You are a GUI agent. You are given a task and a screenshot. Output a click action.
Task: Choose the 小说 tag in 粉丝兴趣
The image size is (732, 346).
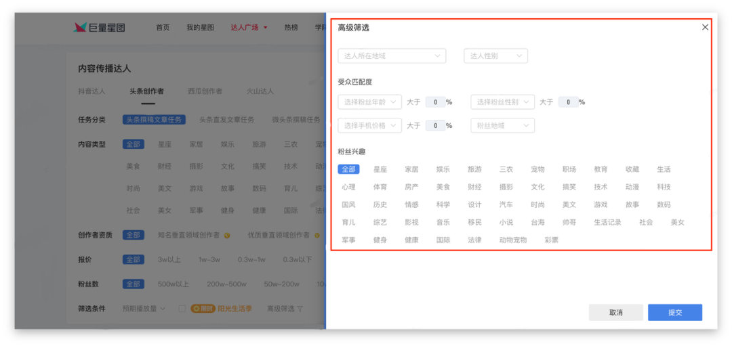pyautogui.click(x=506, y=222)
